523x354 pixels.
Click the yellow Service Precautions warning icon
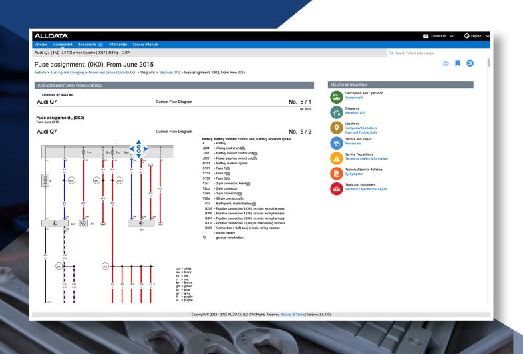click(335, 158)
